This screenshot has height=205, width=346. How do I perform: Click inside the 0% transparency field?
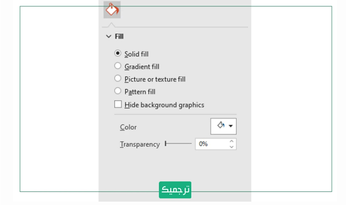click(212, 144)
